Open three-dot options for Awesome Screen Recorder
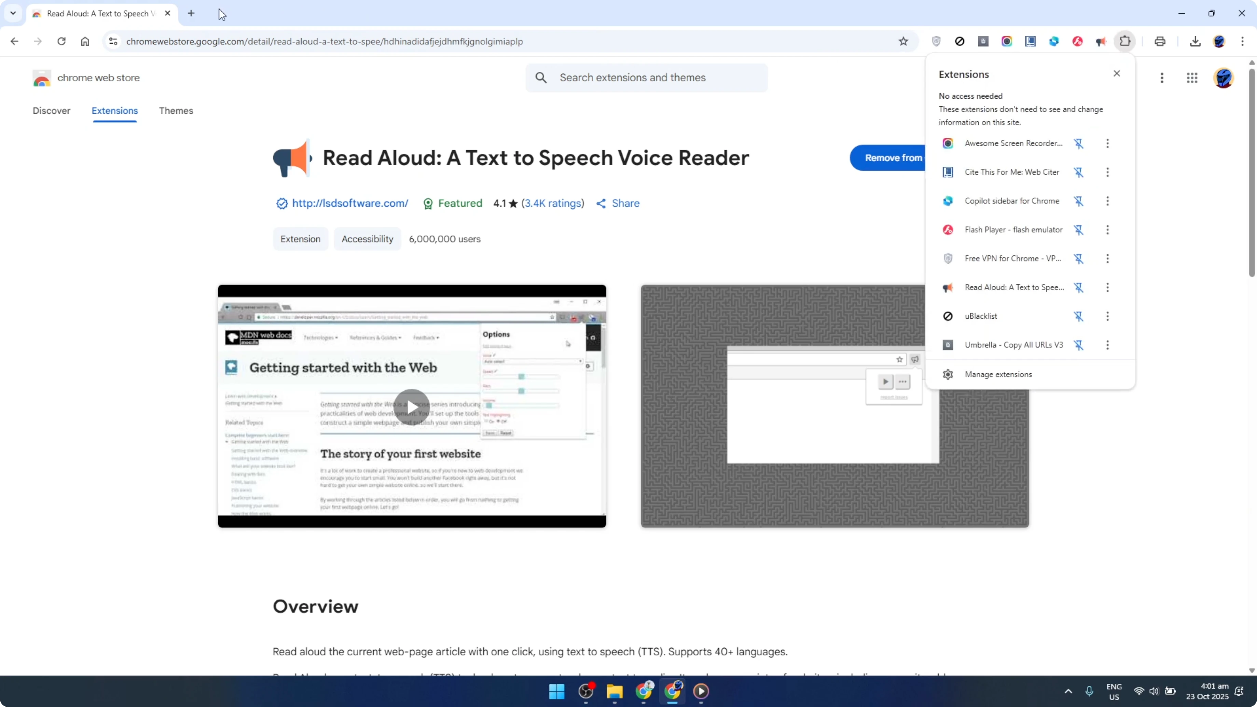The height and width of the screenshot is (707, 1257). (x=1107, y=143)
